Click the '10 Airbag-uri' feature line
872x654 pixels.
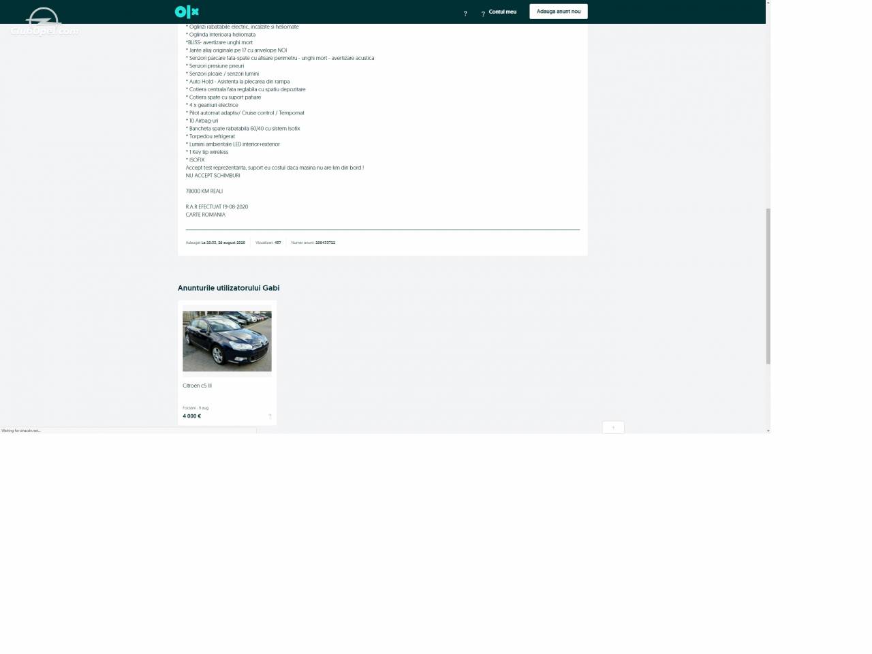click(202, 121)
